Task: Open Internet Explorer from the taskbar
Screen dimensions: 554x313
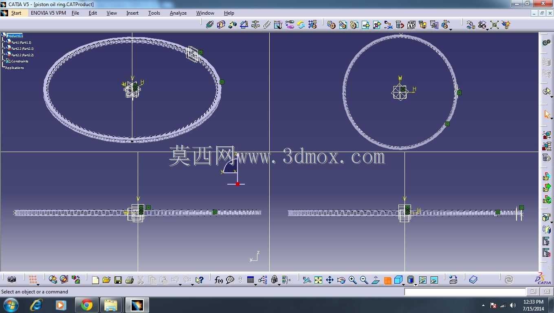Action: click(x=37, y=305)
